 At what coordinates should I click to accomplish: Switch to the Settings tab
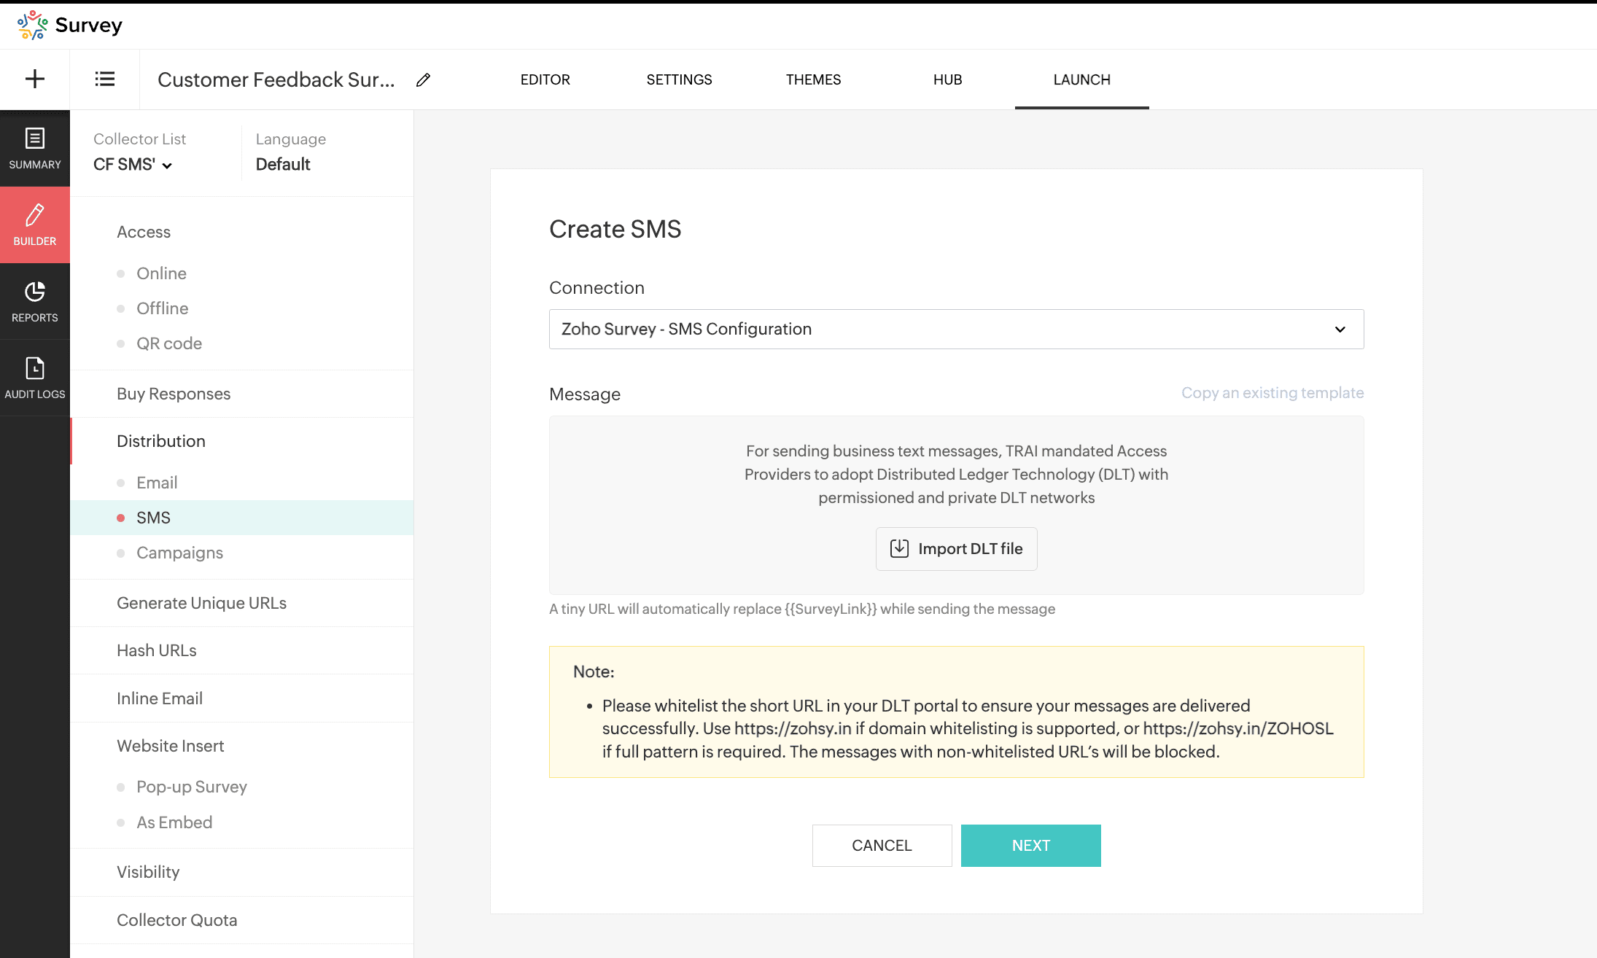(x=679, y=79)
